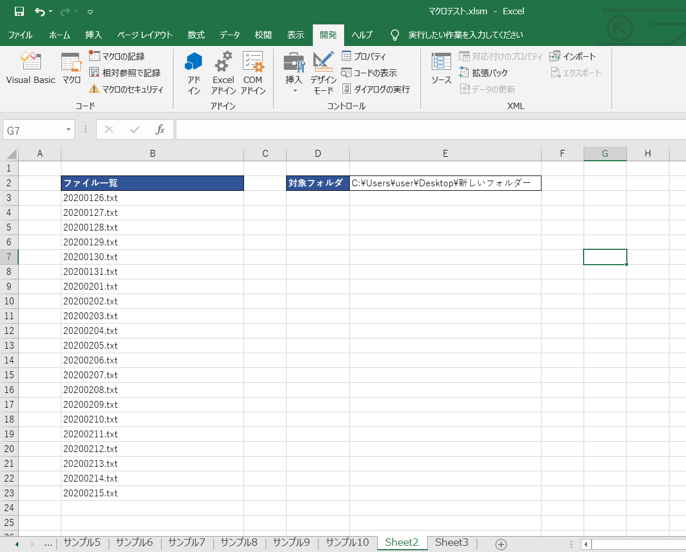Open the アドイン add-ins store
686x552 pixels.
click(194, 73)
